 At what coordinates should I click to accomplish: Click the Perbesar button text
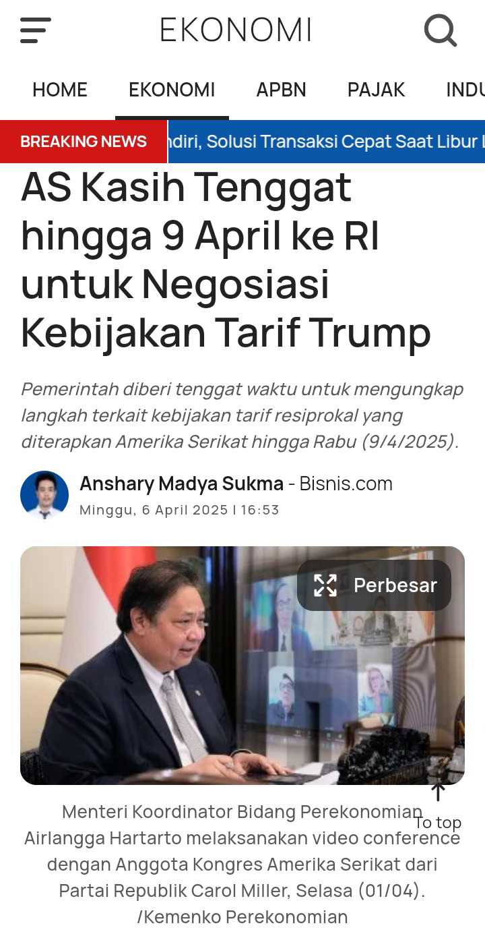395,585
